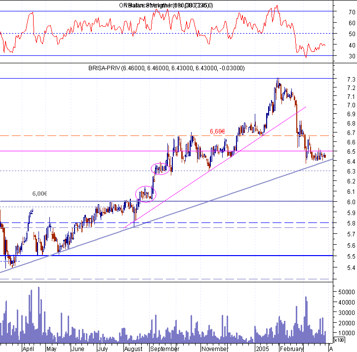Click the April label on the time axis

(x=29, y=349)
